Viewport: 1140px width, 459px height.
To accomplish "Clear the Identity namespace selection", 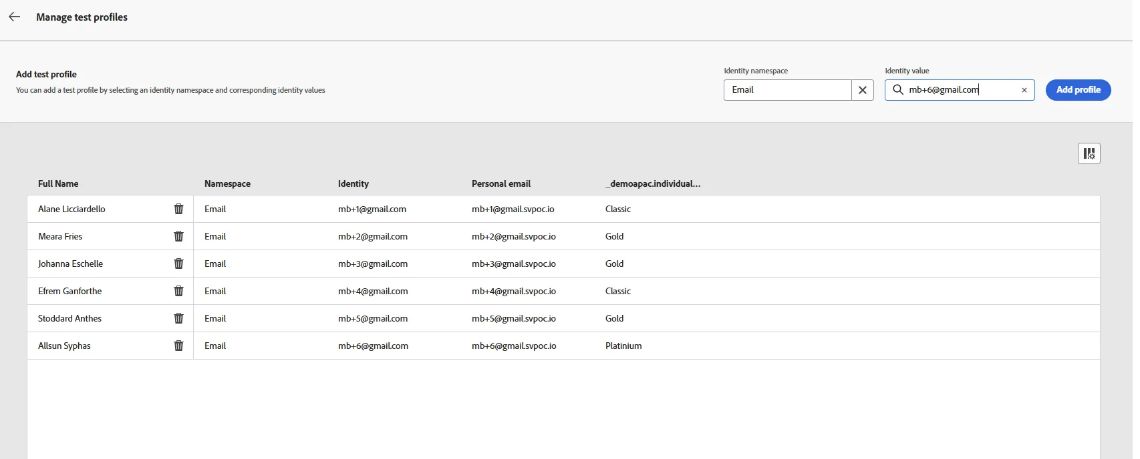I will click(863, 90).
